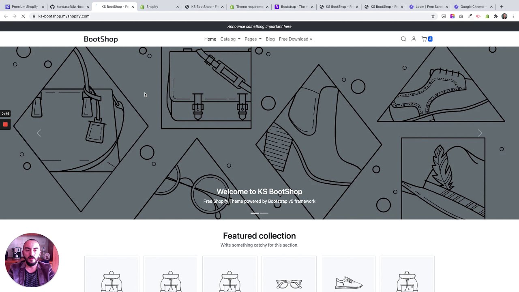Click the cart item count badge

[x=430, y=39]
